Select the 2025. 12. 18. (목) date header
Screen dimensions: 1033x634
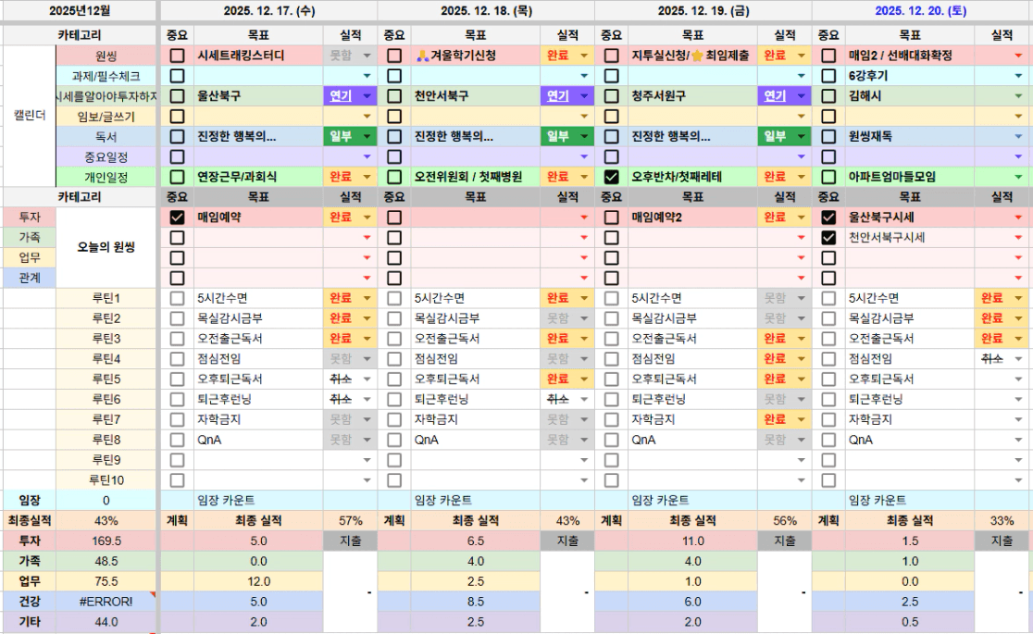[x=486, y=10]
